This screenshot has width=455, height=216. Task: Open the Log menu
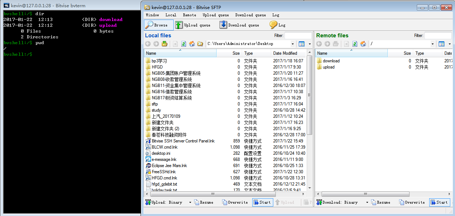point(276,15)
